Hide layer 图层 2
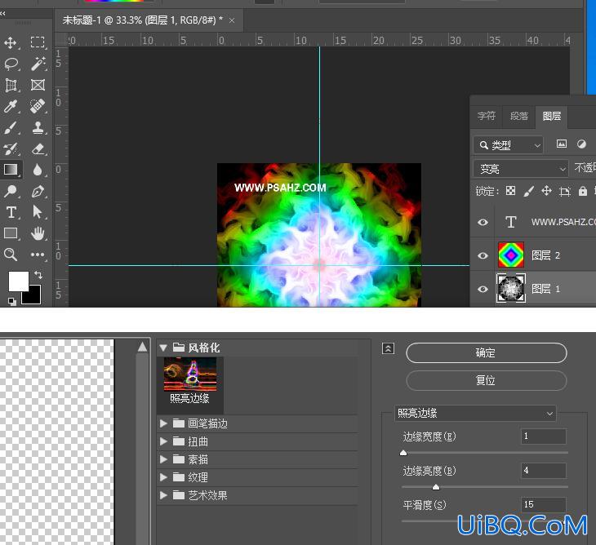 (483, 255)
